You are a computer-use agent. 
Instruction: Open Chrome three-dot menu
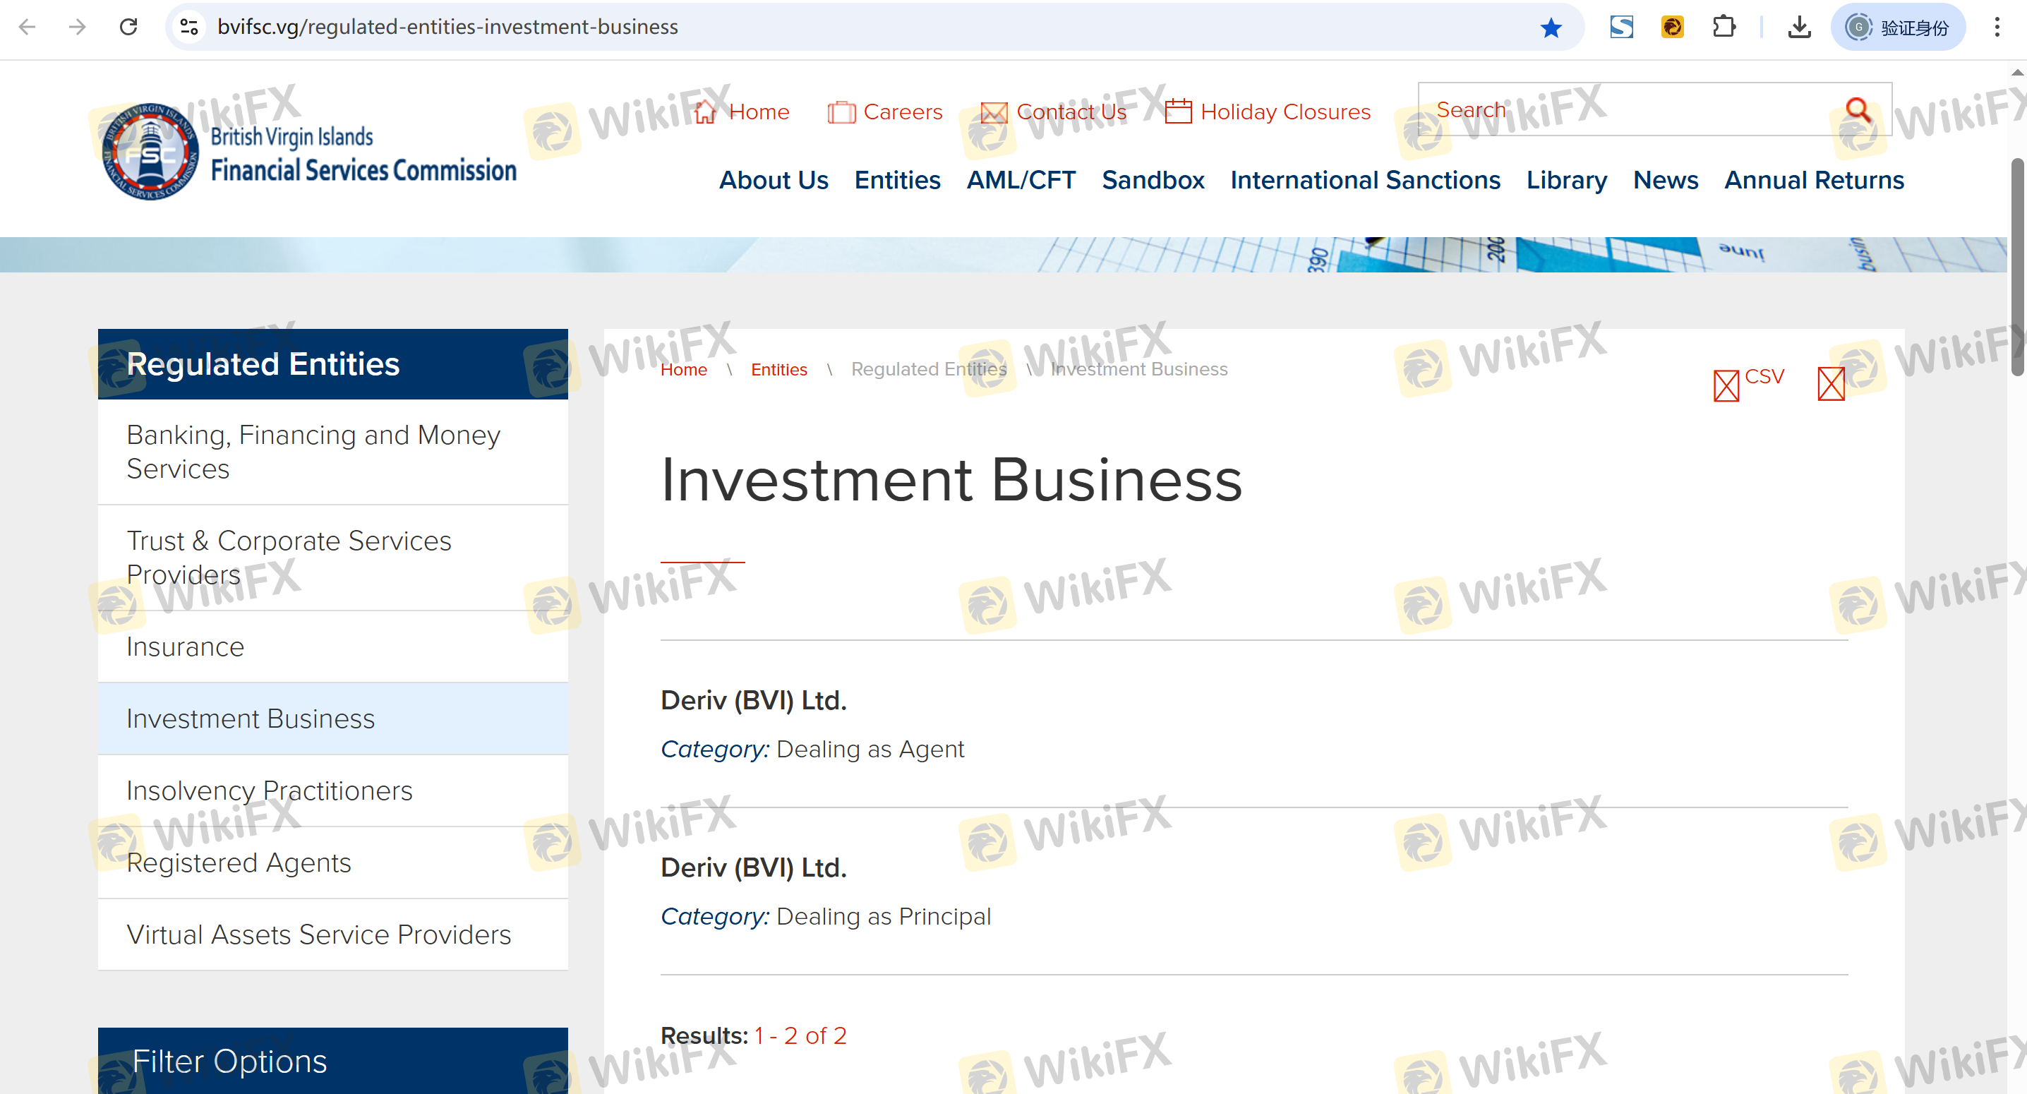[x=1997, y=28]
